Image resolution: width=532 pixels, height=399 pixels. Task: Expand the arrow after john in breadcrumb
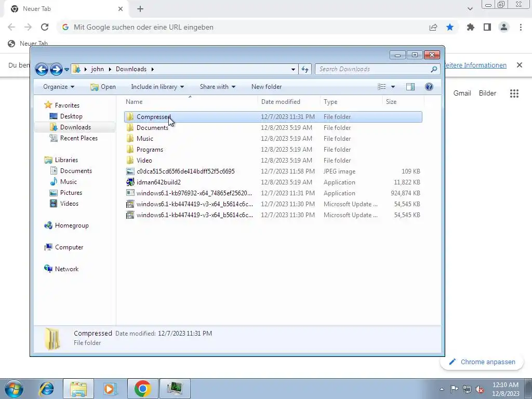pos(110,69)
